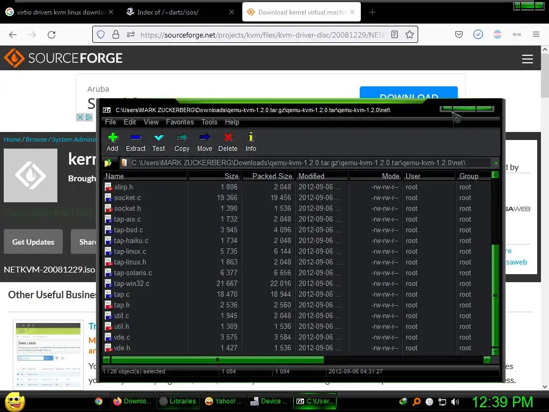The height and width of the screenshot is (412, 549).
Task: Select the tap-bsd.c file
Action: [297, 230]
